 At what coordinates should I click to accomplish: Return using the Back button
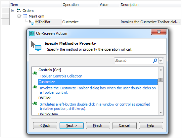click(x=45, y=125)
